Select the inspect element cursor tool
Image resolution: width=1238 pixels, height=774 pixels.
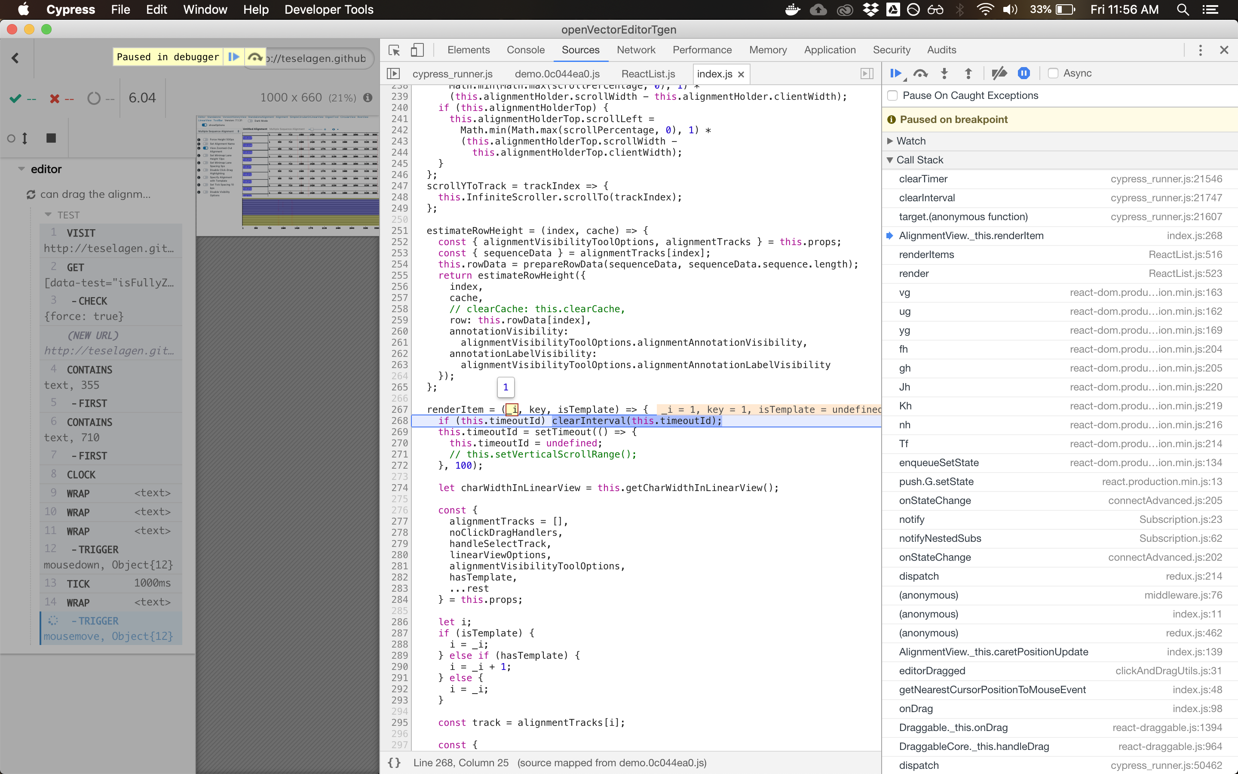pos(393,49)
